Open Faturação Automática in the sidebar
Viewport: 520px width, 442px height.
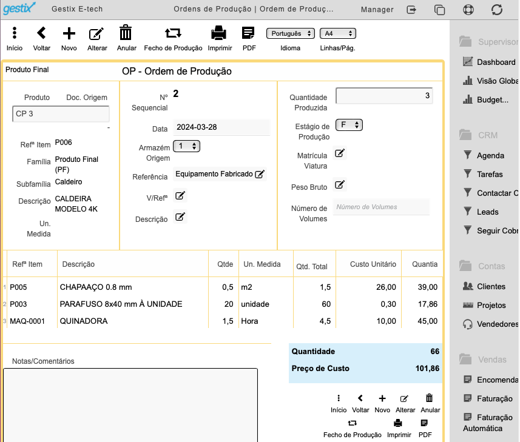488,423
